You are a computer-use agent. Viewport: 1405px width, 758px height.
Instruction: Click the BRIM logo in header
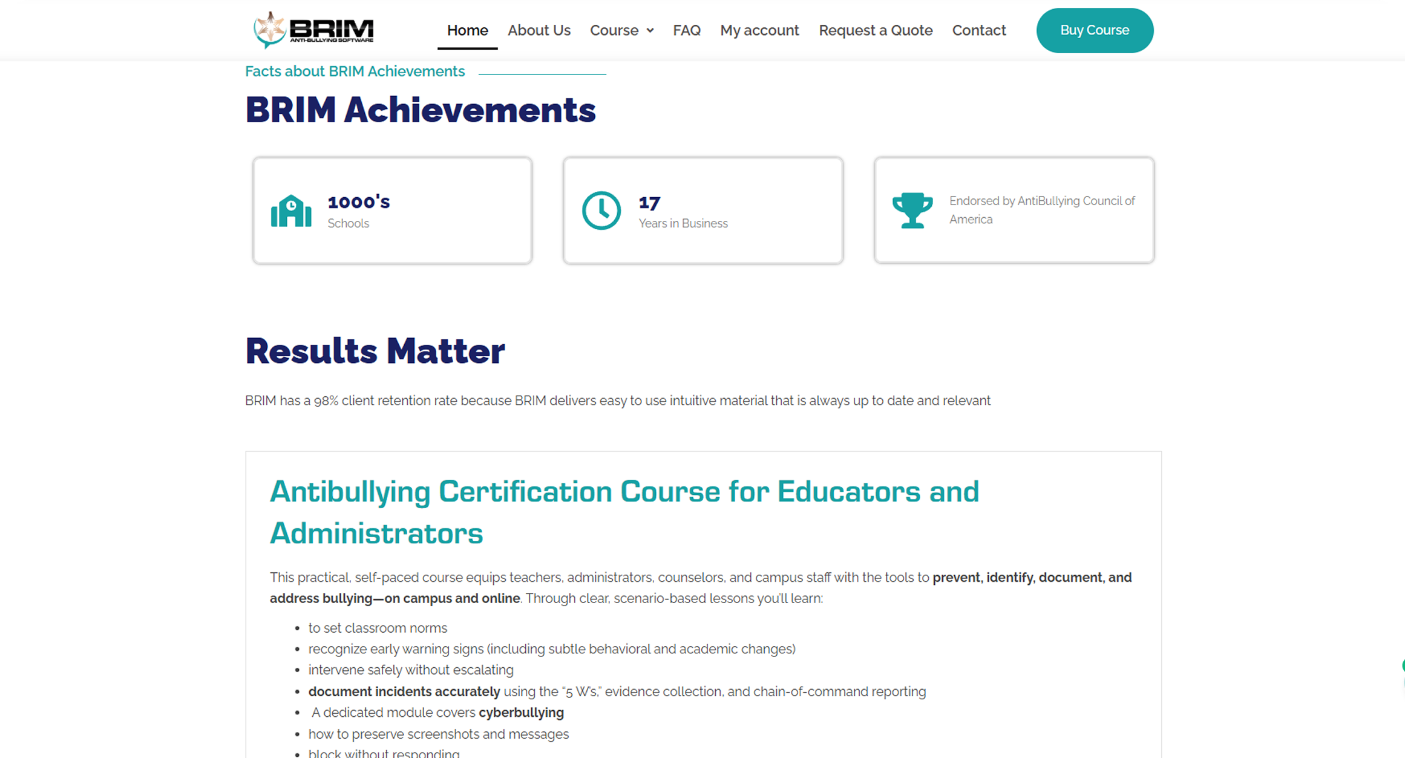(x=313, y=30)
